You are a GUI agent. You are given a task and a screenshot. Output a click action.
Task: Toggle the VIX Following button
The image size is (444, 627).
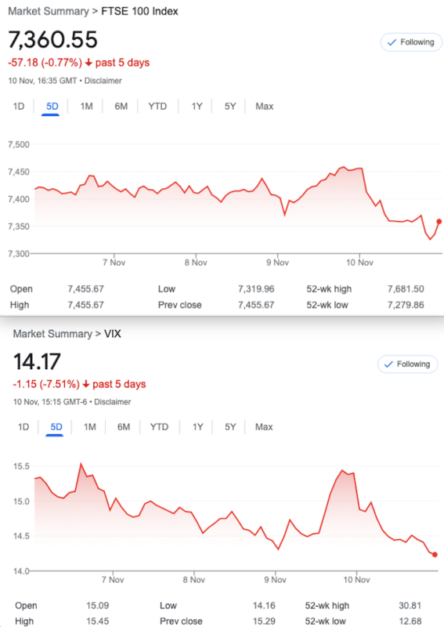pos(408,364)
